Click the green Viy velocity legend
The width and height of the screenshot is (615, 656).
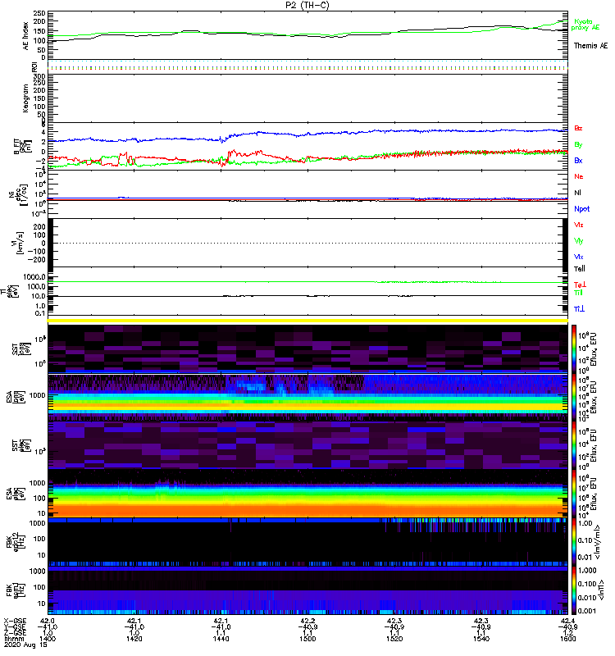click(578, 241)
